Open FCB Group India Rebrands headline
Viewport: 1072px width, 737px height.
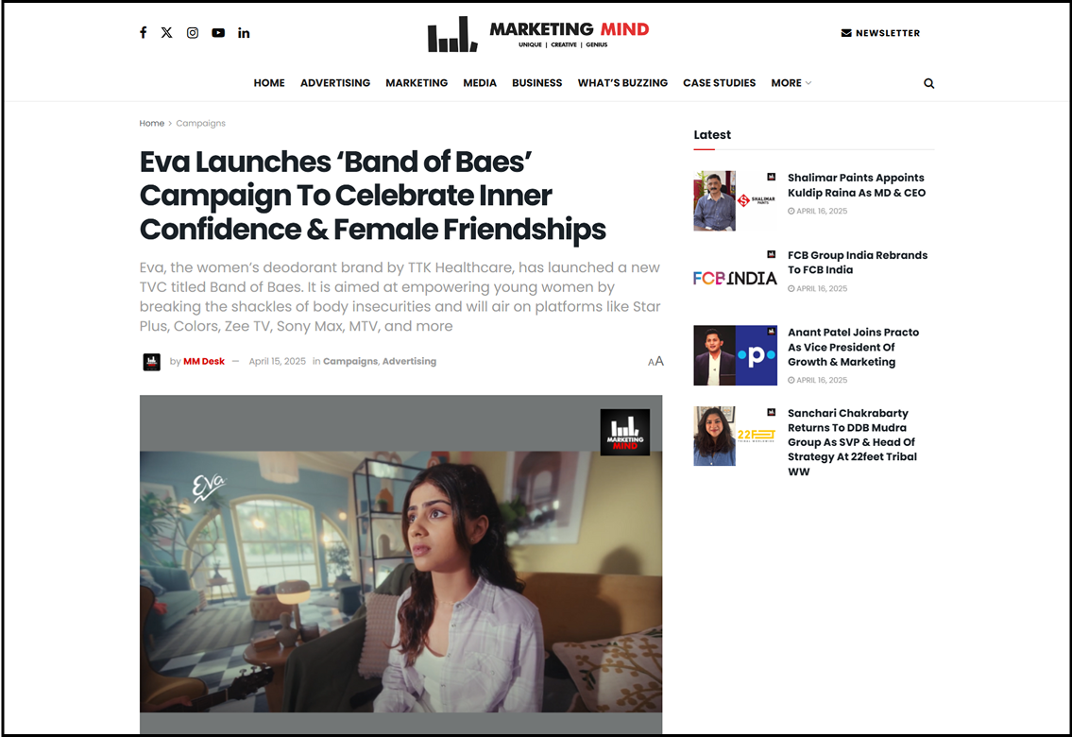[x=858, y=262]
